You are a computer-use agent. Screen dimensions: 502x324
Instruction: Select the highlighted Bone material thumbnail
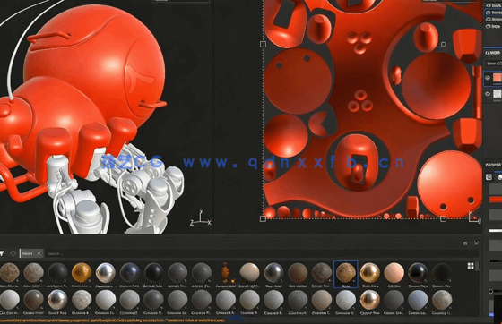click(x=346, y=274)
